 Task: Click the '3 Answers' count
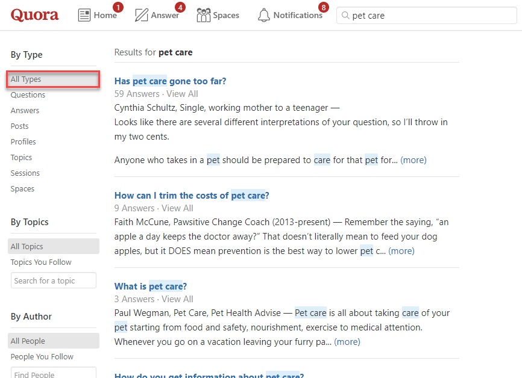pos(134,299)
